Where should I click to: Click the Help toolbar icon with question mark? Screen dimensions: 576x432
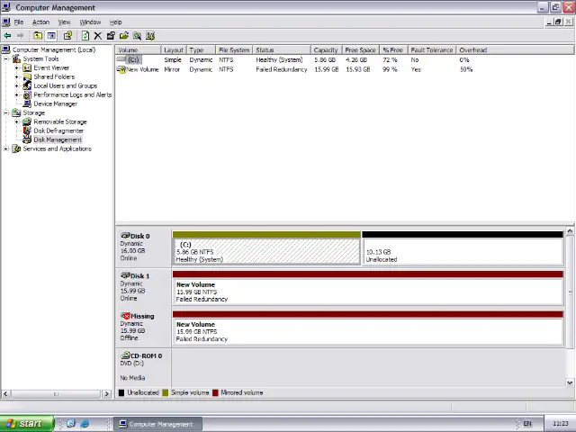(x=67, y=36)
